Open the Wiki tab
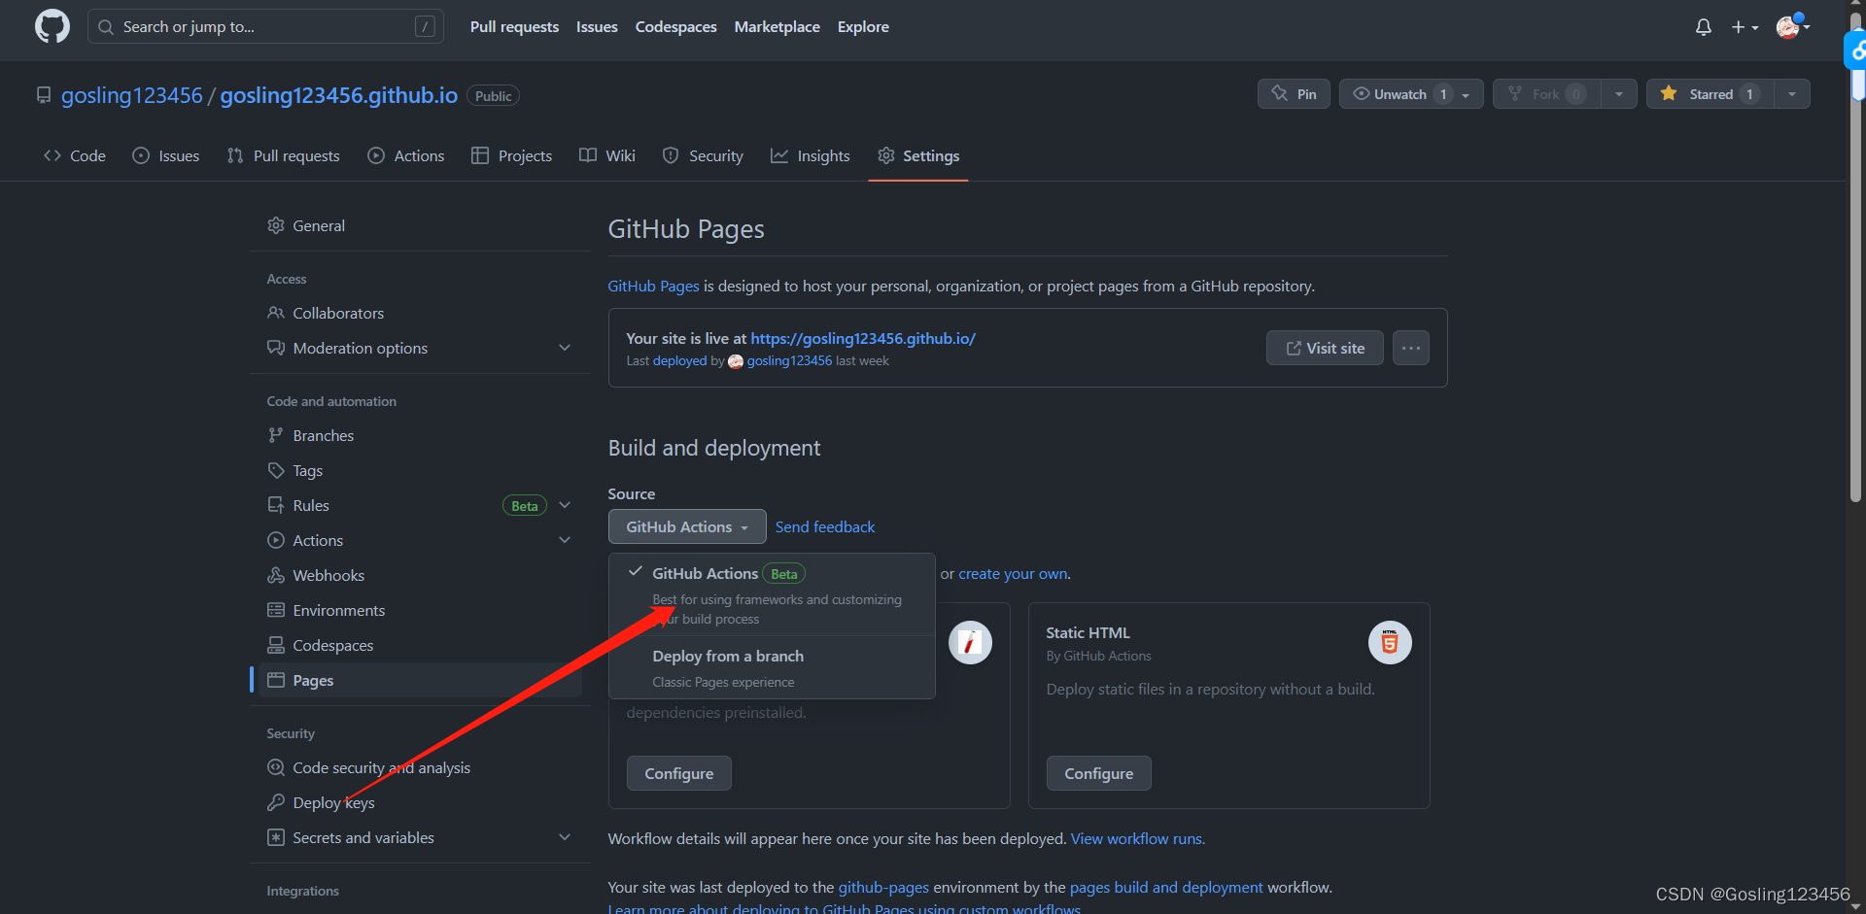Screen dimensions: 1866x914 (x=607, y=155)
